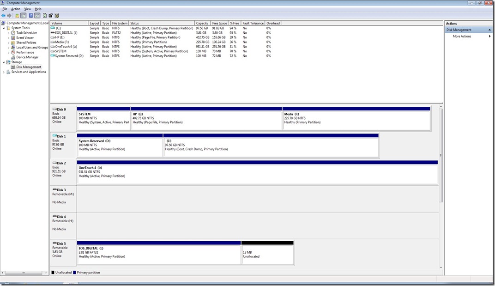The width and height of the screenshot is (495, 286).
Task: Click the (C:) volume icon in list
Action: [x=53, y=28]
